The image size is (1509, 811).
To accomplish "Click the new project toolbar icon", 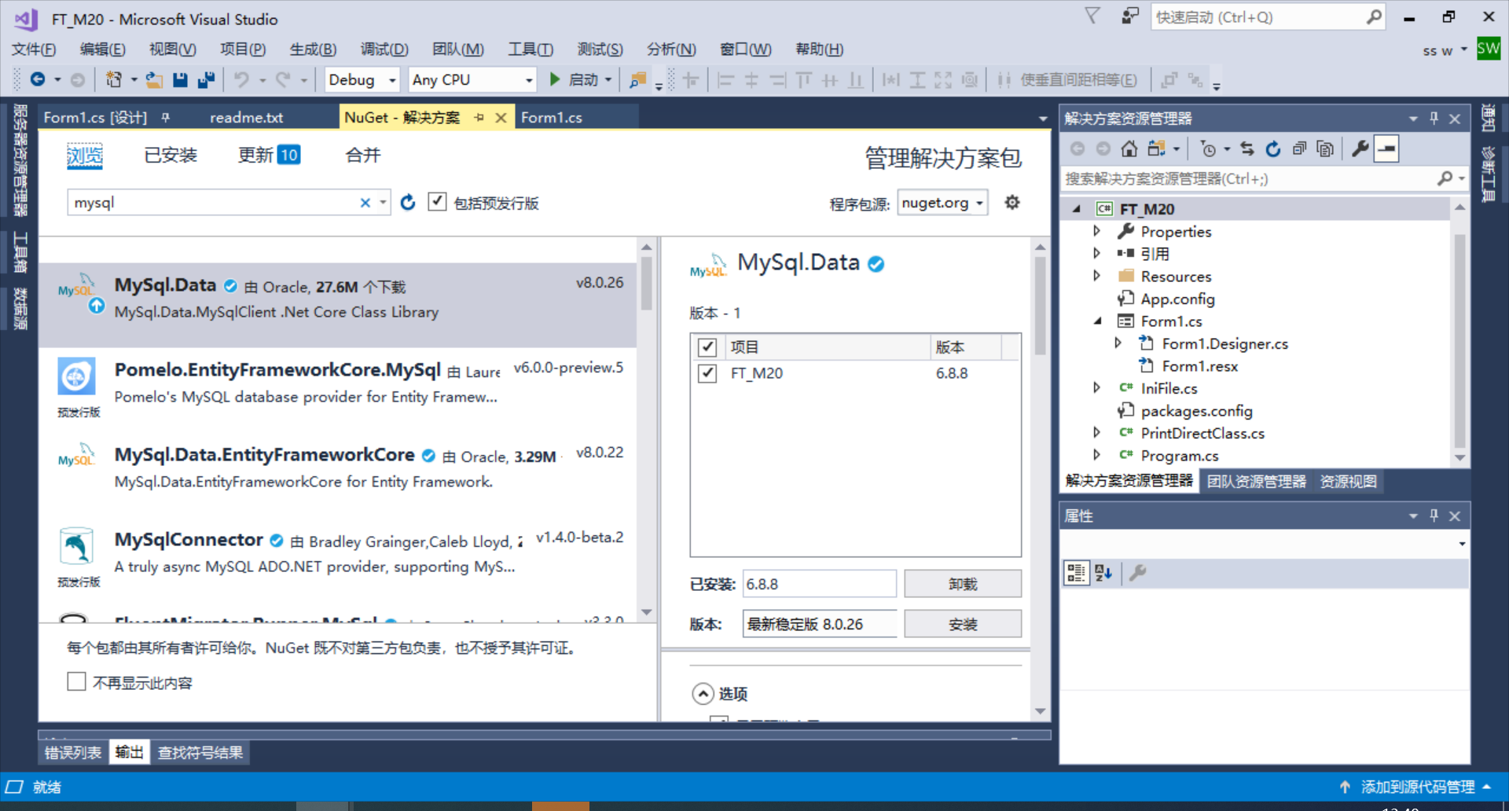I will pyautogui.click(x=114, y=79).
